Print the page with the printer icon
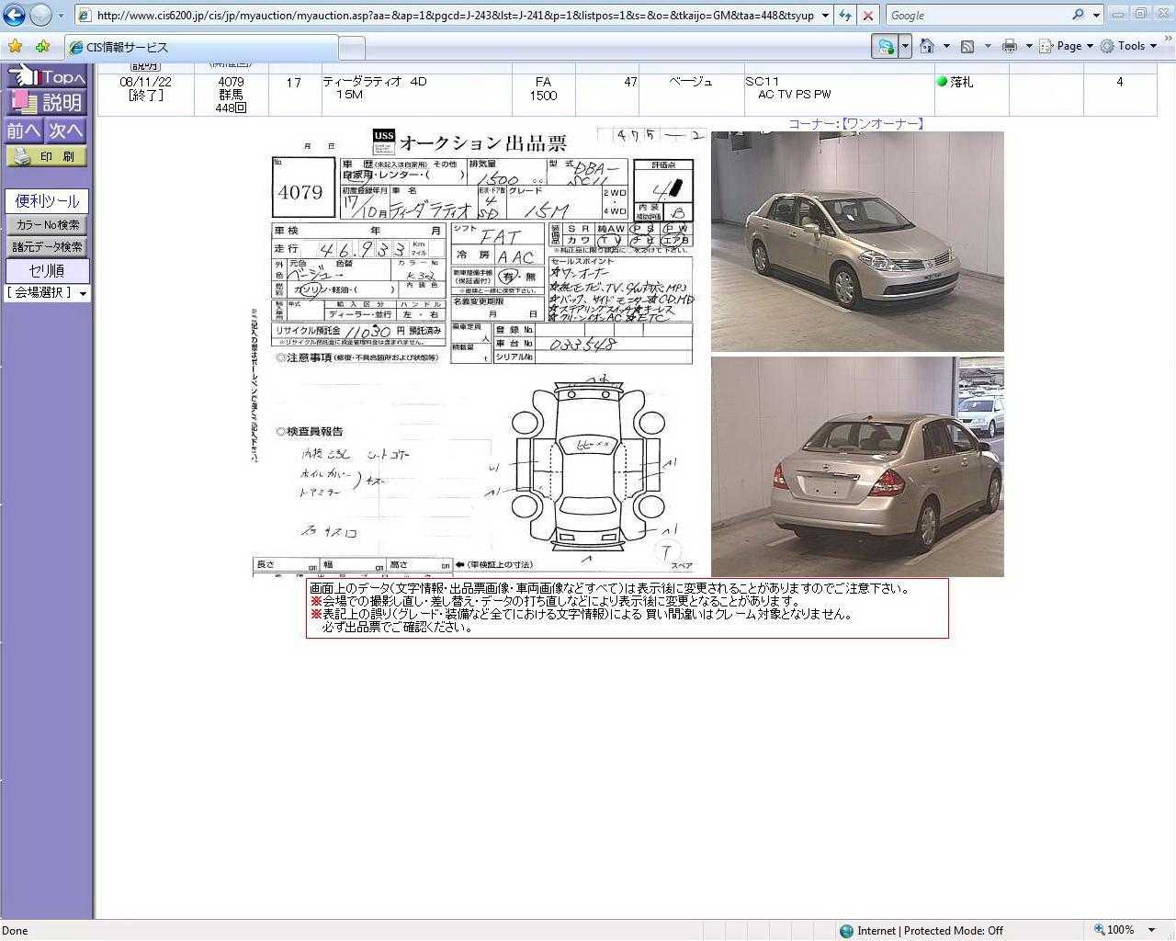The height and width of the screenshot is (941, 1176). tap(1010, 46)
